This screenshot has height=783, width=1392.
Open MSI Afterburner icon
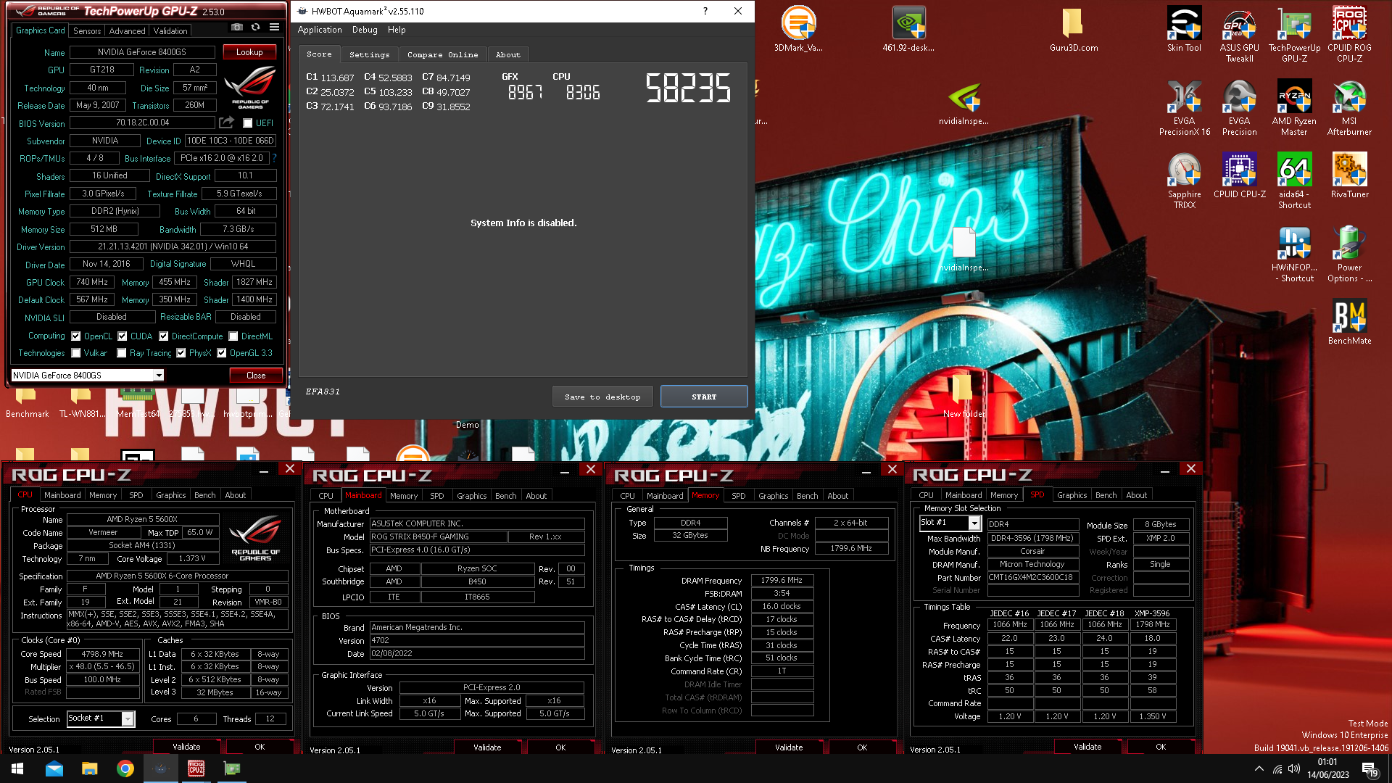pyautogui.click(x=1349, y=107)
